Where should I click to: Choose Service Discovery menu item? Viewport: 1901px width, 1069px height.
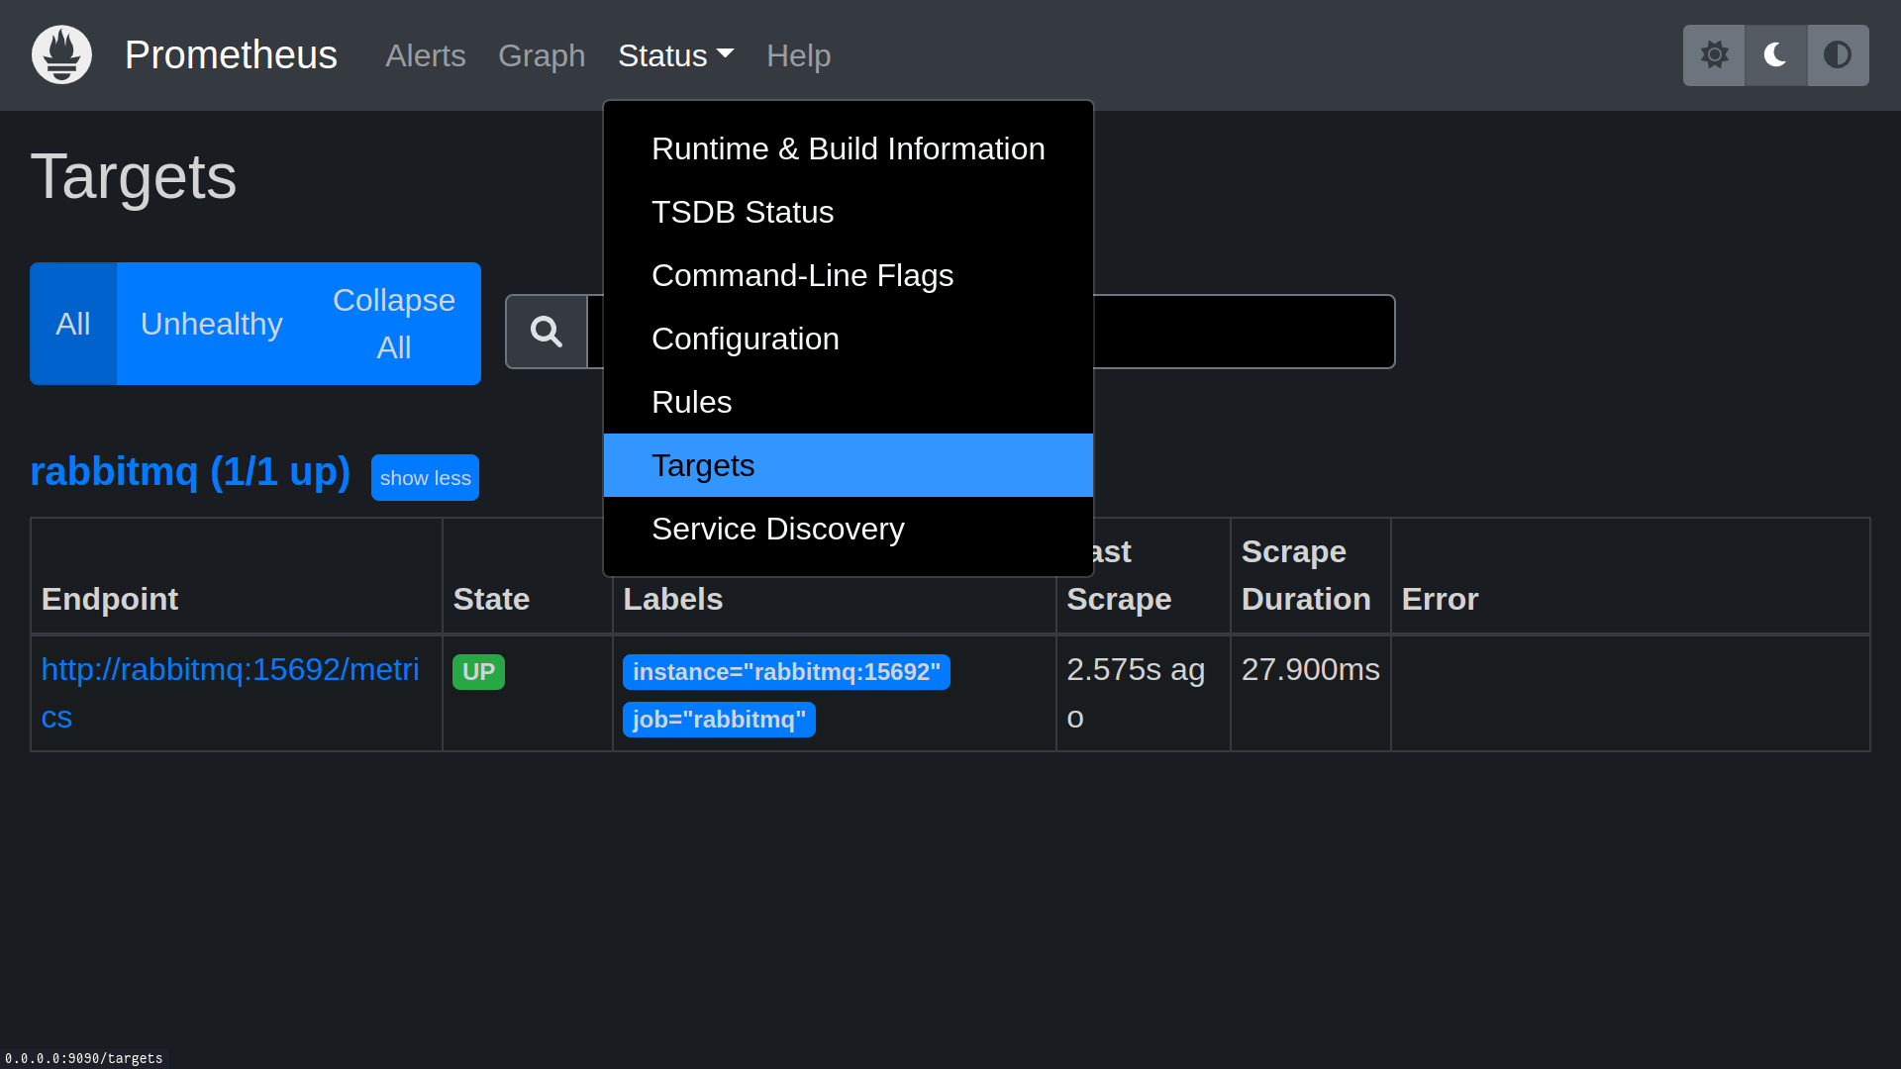pyautogui.click(x=777, y=529)
